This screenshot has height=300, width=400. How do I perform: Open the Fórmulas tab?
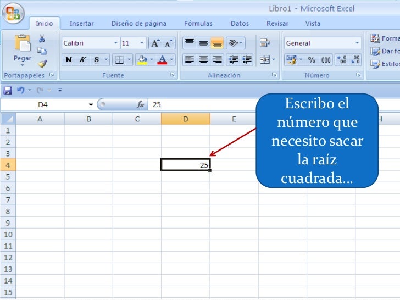click(x=198, y=24)
